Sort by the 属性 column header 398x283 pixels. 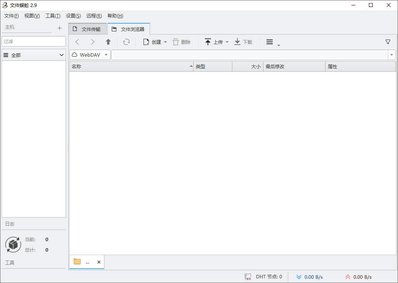(360, 66)
